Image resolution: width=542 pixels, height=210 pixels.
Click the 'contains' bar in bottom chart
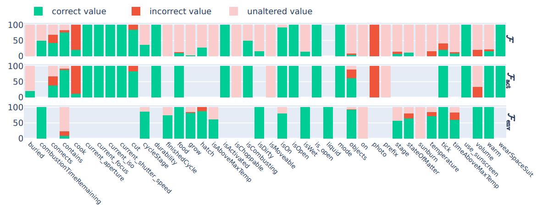pos(64,123)
